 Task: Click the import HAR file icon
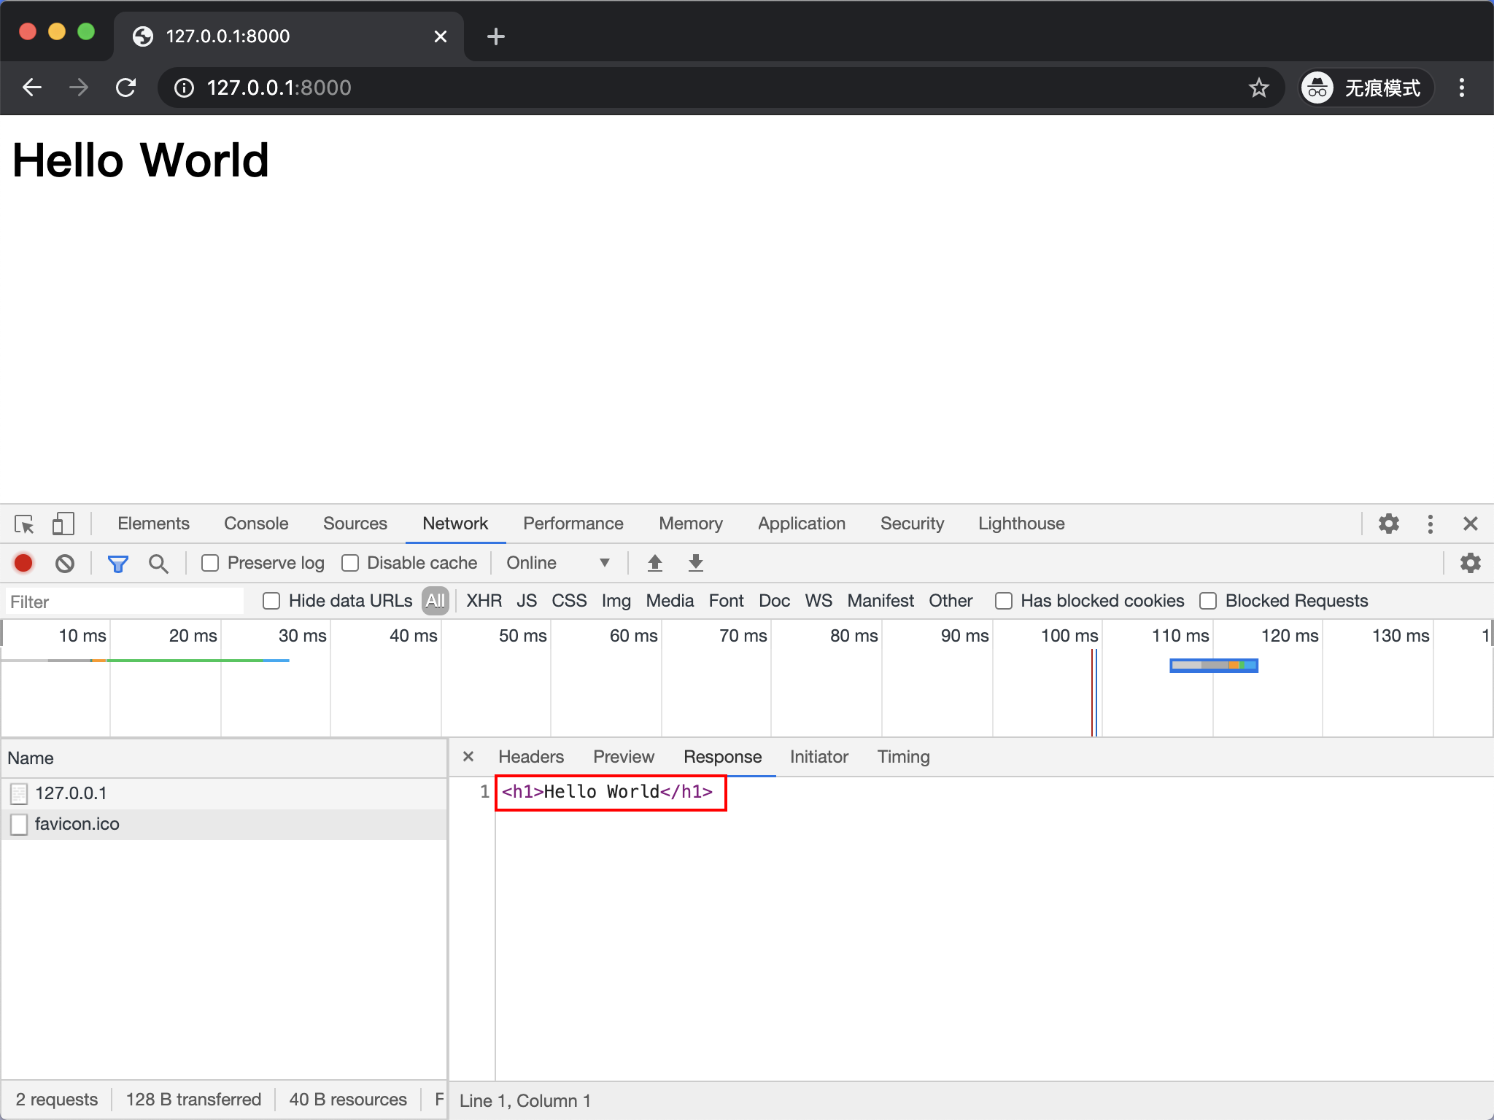click(657, 564)
